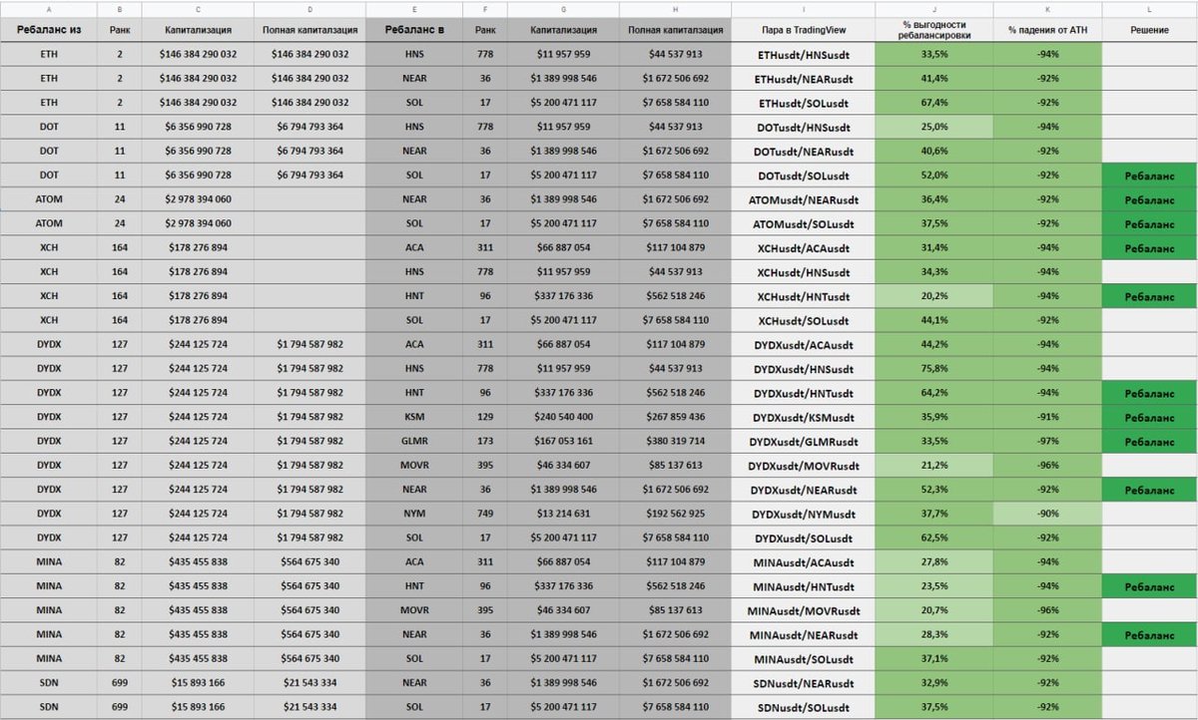Click rank 749 cell in NYM row
The image size is (1198, 720).
484,514
